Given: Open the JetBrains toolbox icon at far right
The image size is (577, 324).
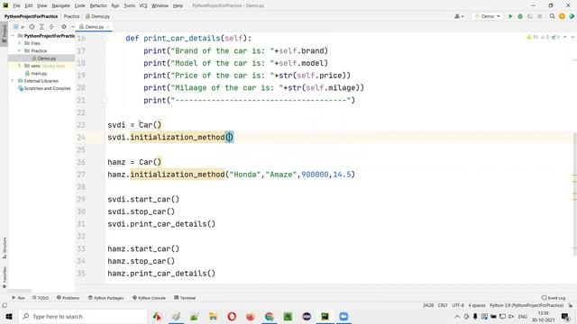Looking at the screenshot, I should [x=572, y=16].
